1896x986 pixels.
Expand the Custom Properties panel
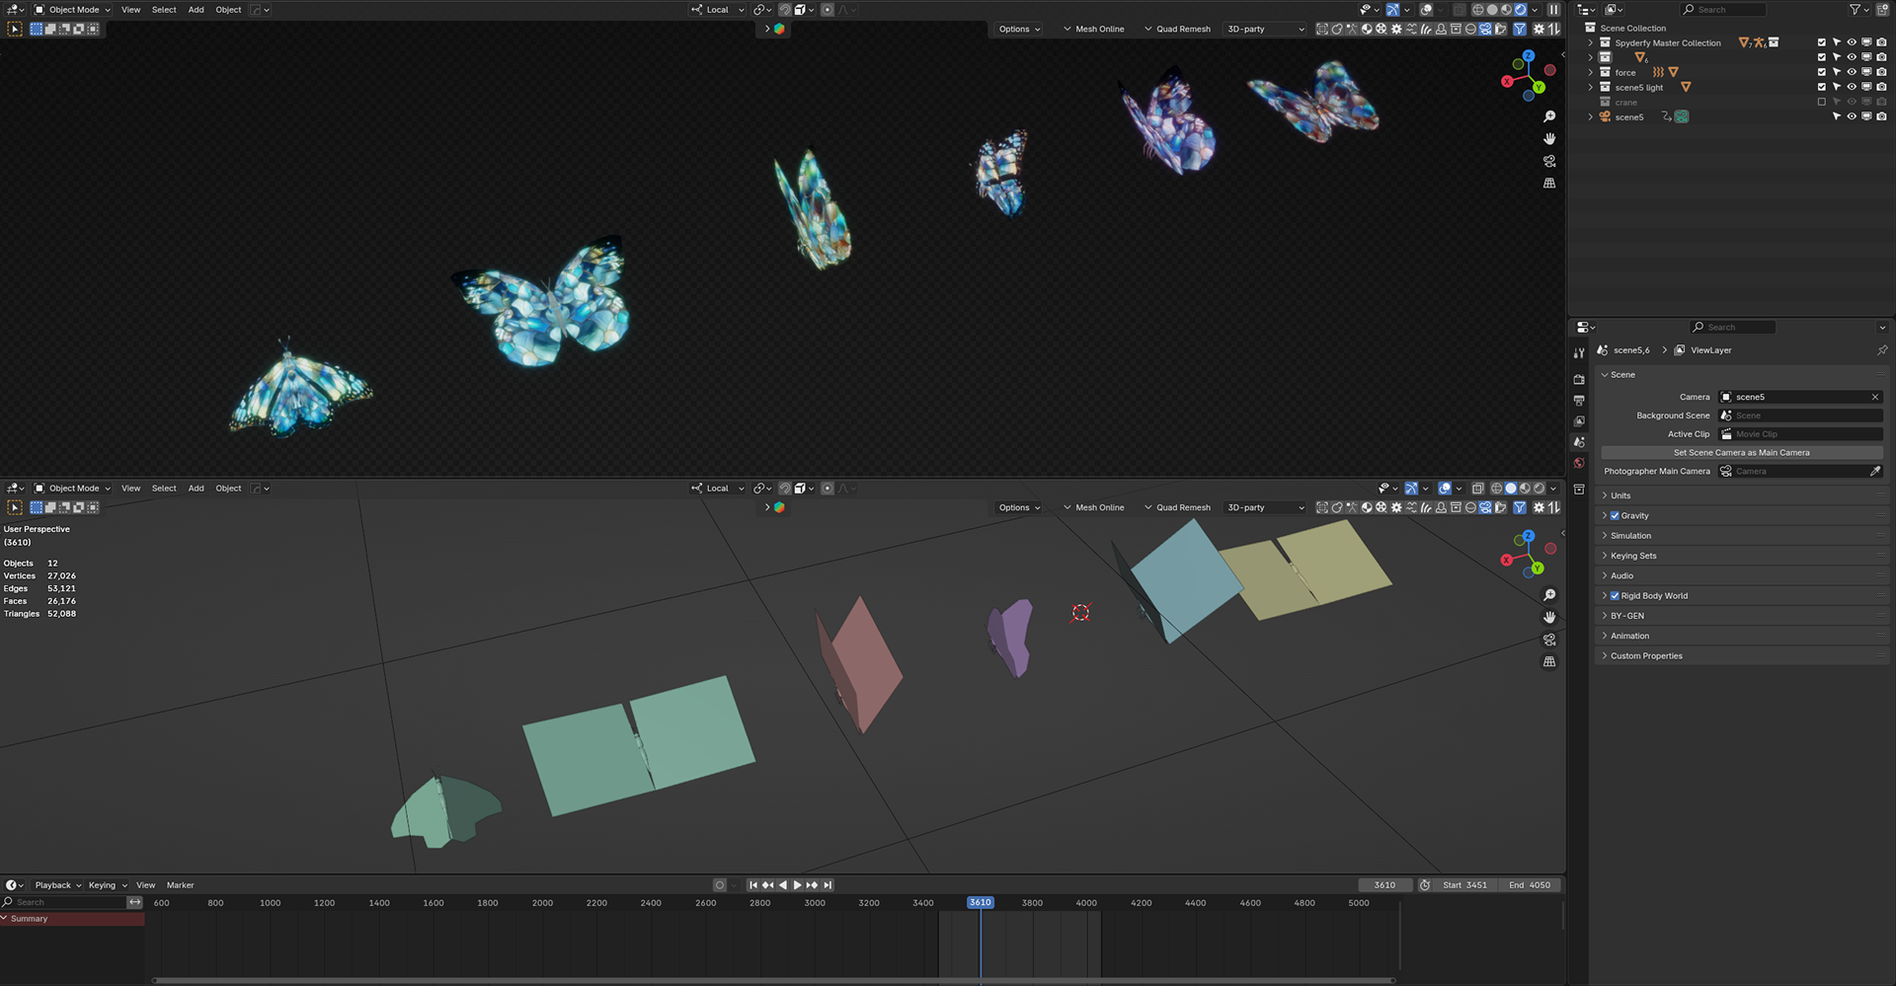pos(1742,656)
